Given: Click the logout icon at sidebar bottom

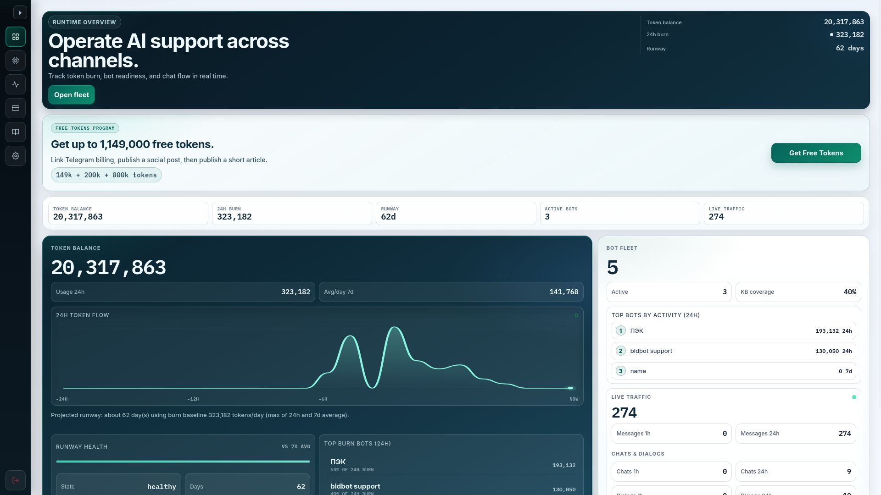Looking at the screenshot, I should click(16, 480).
